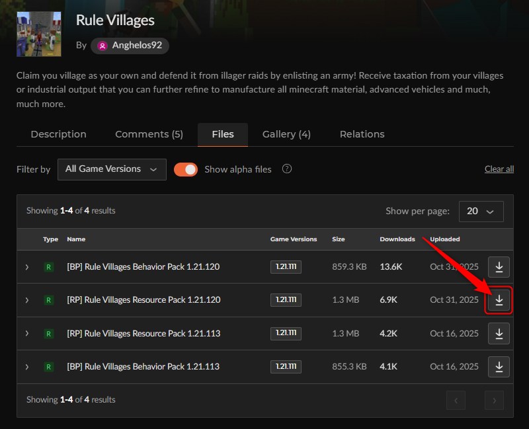
Task: Click the release type badge for Resource Pack 1.21.120
Action: pyautogui.click(x=48, y=300)
